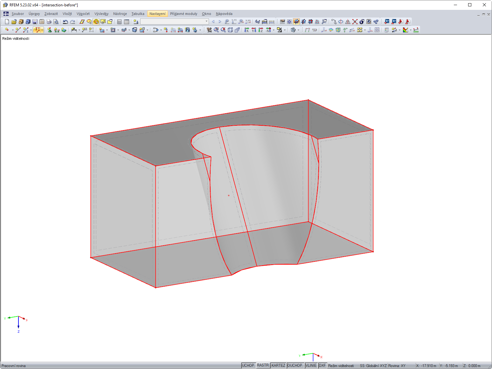Viewport: 492px width, 369px height.
Task: Show view in X direction
Action: pos(247,30)
